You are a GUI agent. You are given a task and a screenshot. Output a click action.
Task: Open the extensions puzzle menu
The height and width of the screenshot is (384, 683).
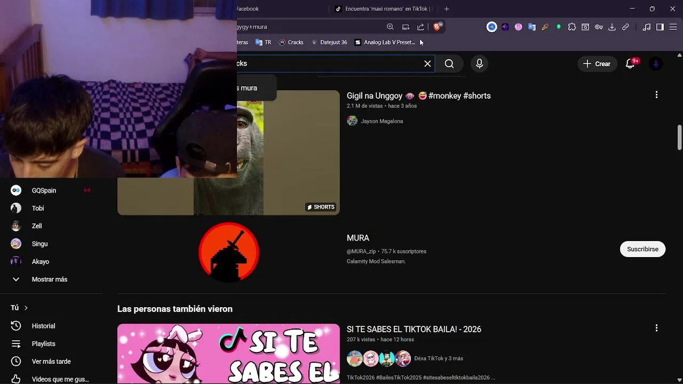click(572, 27)
